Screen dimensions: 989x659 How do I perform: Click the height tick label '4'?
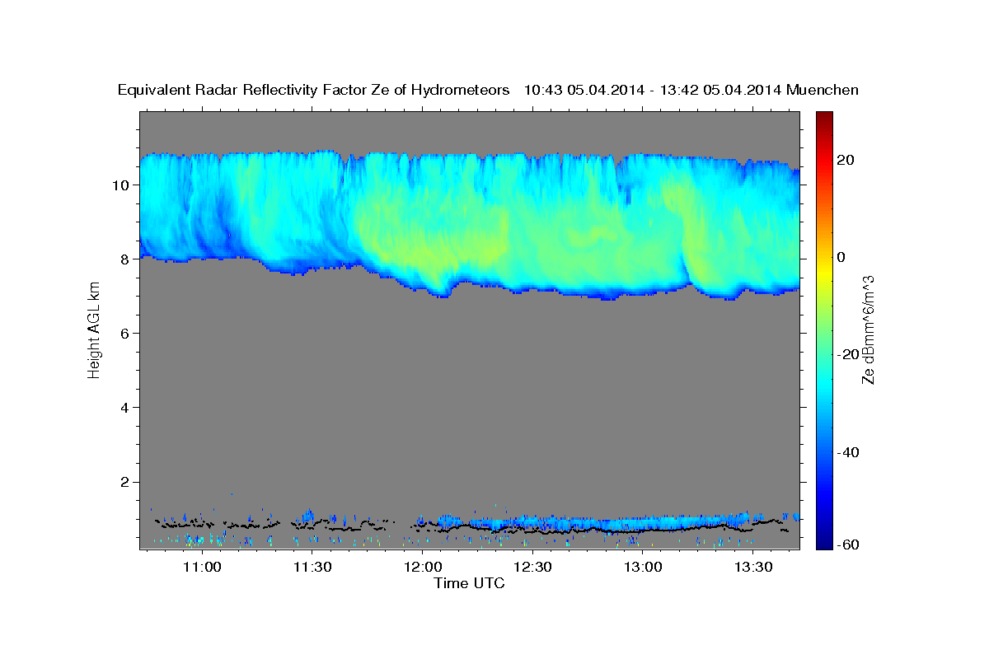[x=126, y=408]
